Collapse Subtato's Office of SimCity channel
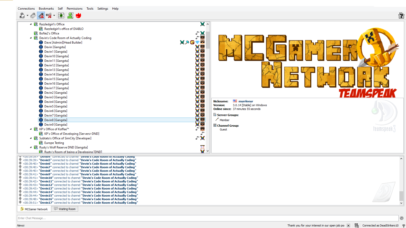Image resolution: width=406 pixels, height=228 pixels. 31,138
